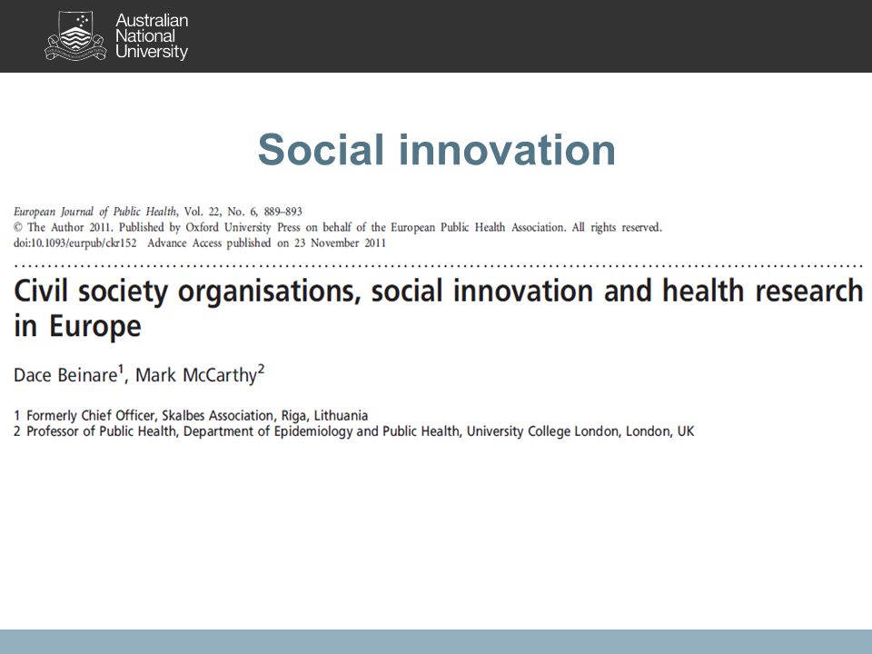
Task: Click the Australian National University crest logo
Action: (75, 36)
